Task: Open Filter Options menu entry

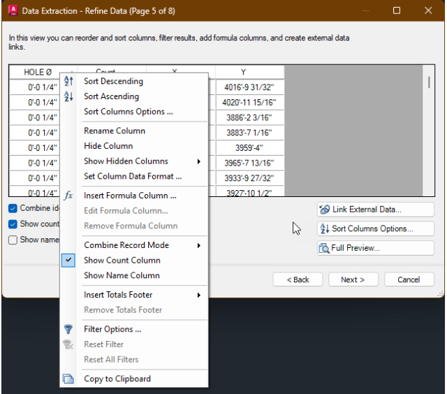Action: [x=134, y=329]
